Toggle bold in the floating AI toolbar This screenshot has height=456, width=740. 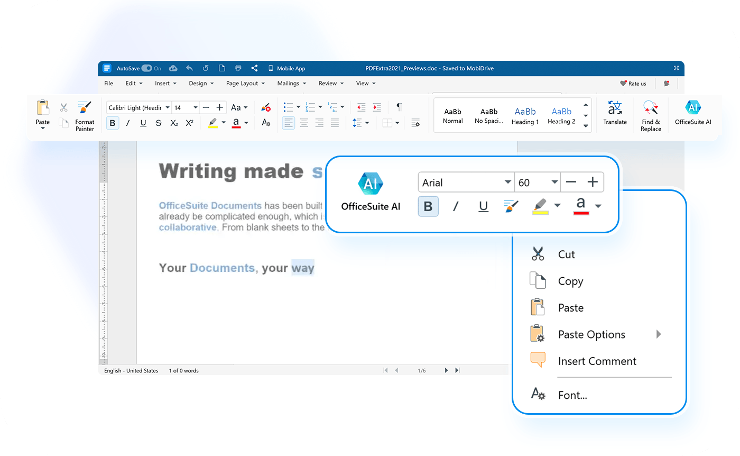point(428,206)
